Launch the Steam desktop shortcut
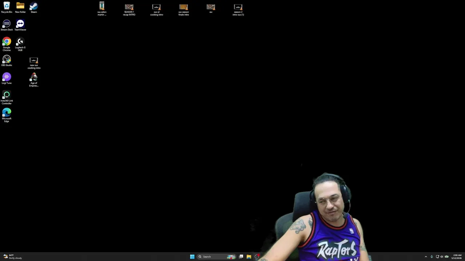This screenshot has width=465, height=261. click(34, 8)
